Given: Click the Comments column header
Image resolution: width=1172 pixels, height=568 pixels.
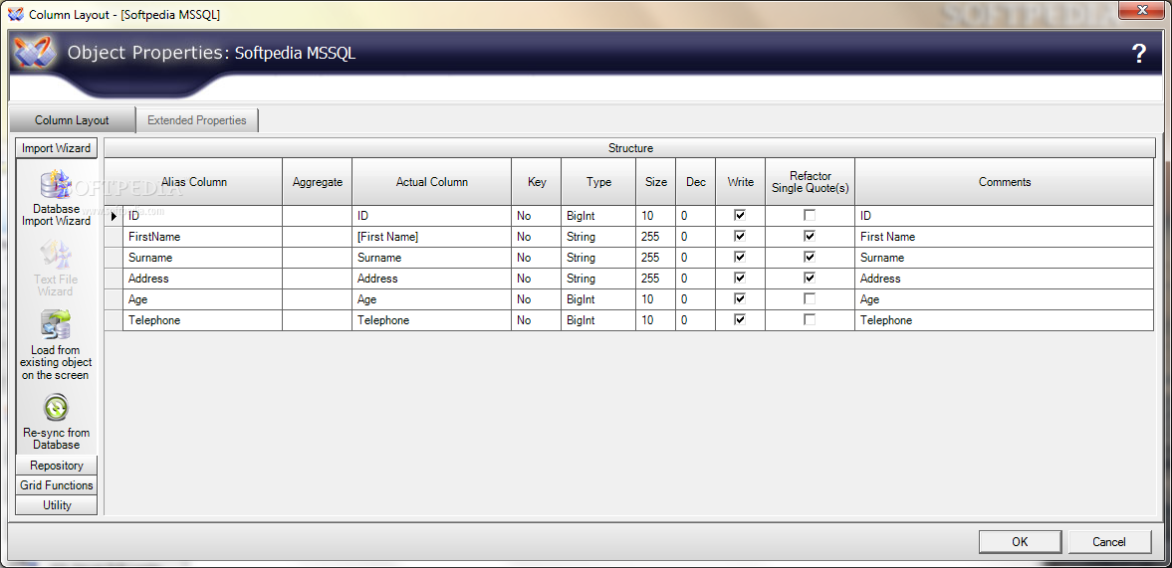Looking at the screenshot, I should point(1004,181).
